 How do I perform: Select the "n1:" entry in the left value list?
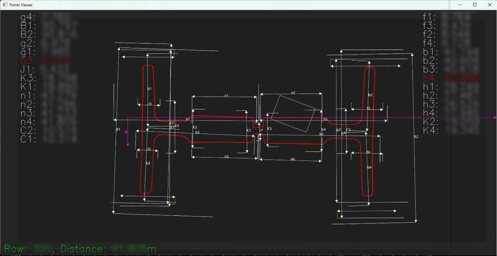point(28,96)
